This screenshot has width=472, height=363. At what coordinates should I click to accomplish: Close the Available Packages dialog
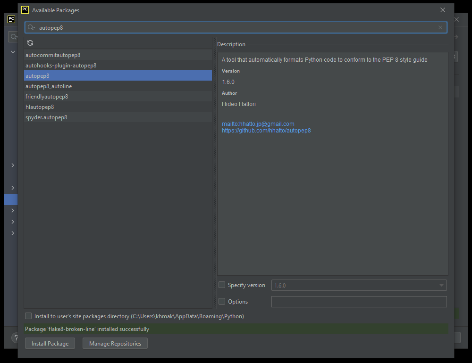(442, 10)
